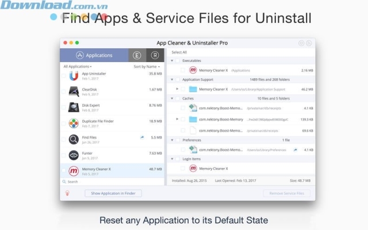This screenshot has height=230, width=368.
Task: Open the All Applications filter dropdown
Action: click(x=78, y=67)
